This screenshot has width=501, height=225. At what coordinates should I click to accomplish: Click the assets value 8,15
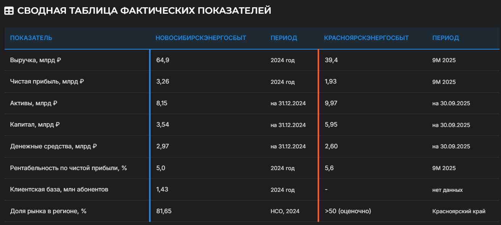162,103
